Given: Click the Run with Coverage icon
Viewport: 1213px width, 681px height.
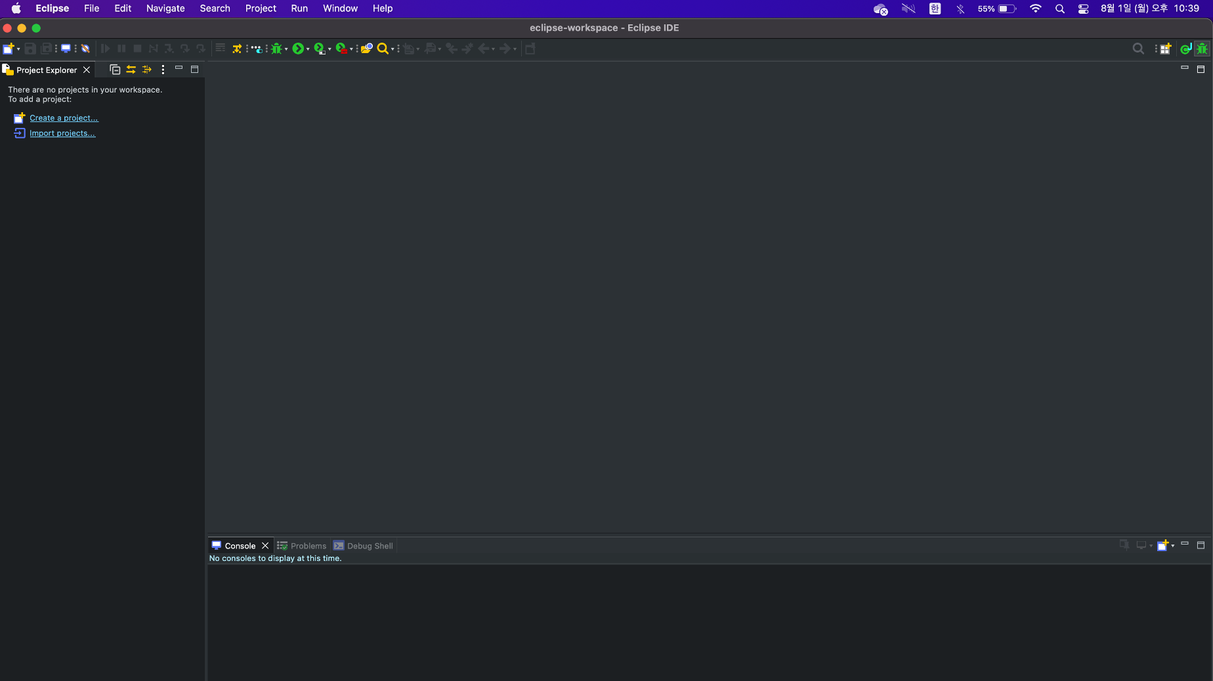Looking at the screenshot, I should pos(319,49).
